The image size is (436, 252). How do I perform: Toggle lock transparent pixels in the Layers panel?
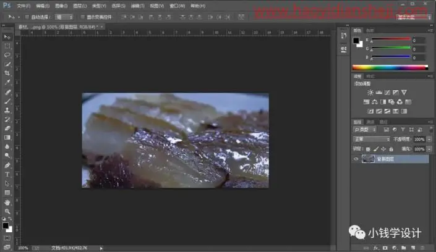click(368, 149)
